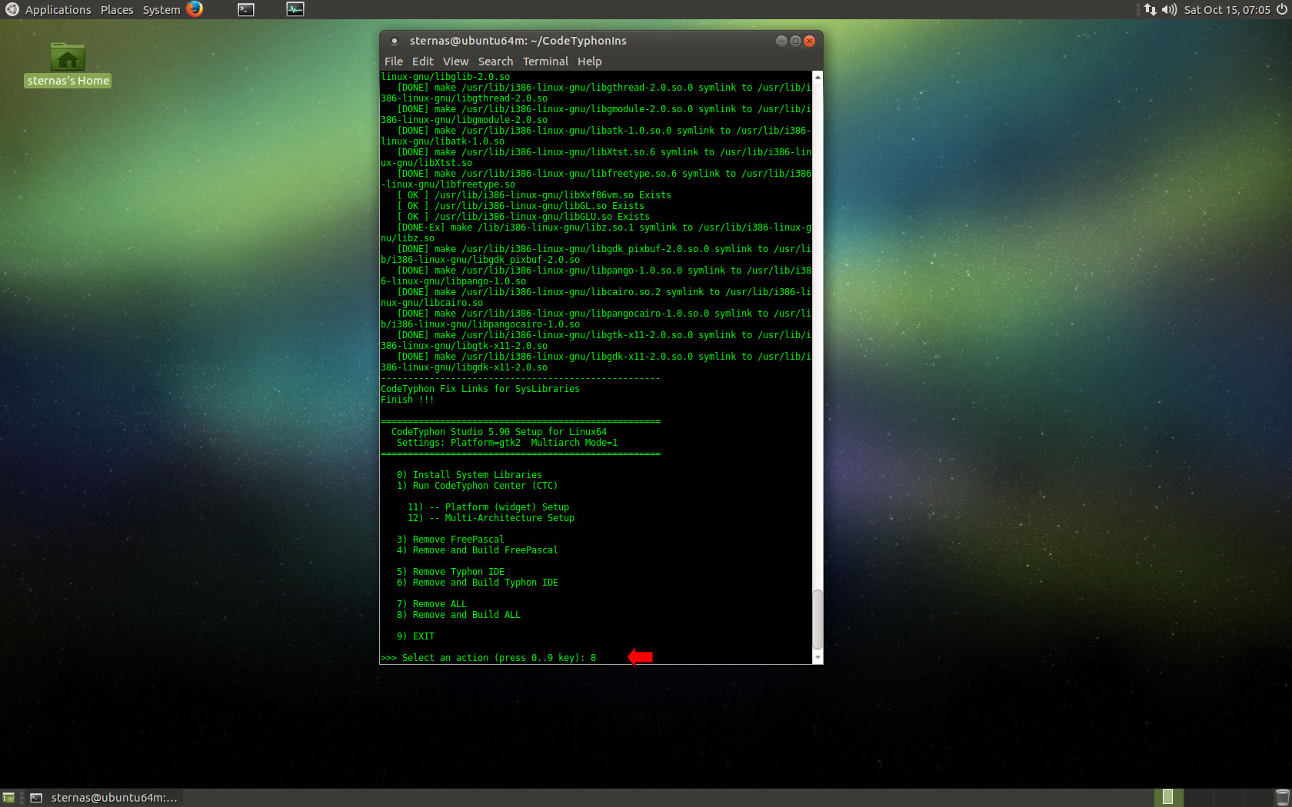Screen dimensions: 1292x807
Task: Click the network connection indicator
Action: (1150, 9)
